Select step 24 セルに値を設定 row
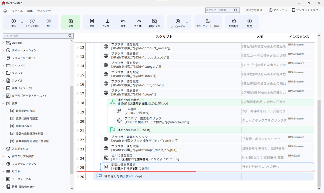The image size is (324, 193). pyautogui.click(x=207, y=157)
